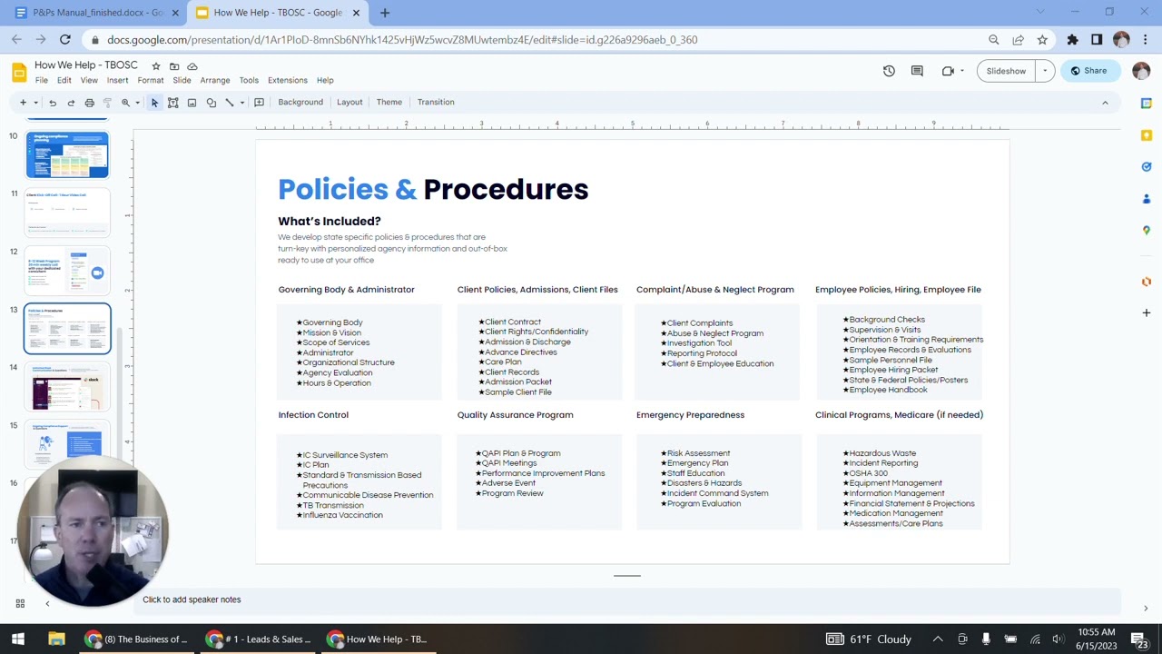This screenshot has width=1162, height=654.
Task: Open the Insert menu
Action: coord(117,80)
